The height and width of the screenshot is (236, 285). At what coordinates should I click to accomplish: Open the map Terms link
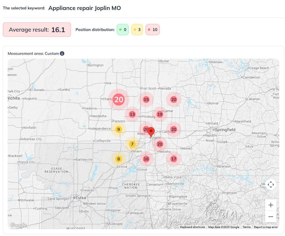coord(246,227)
